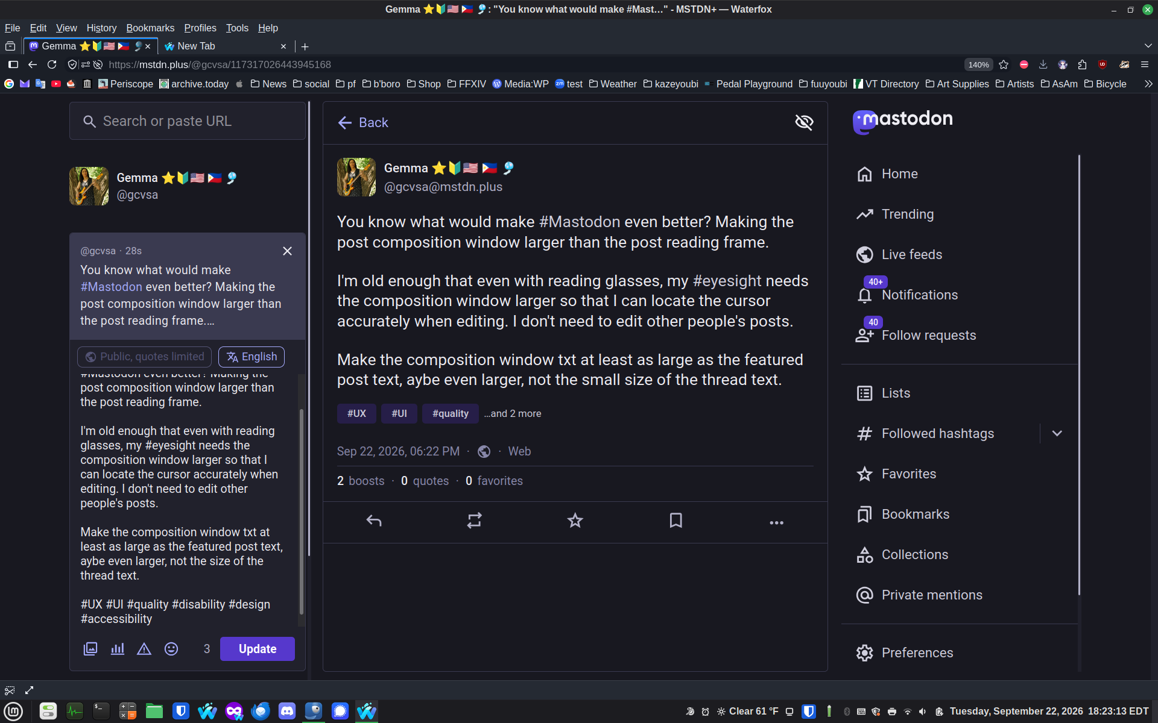The width and height of the screenshot is (1158, 723).
Task: Toggle the browser sidebar button
Action: 13,64
